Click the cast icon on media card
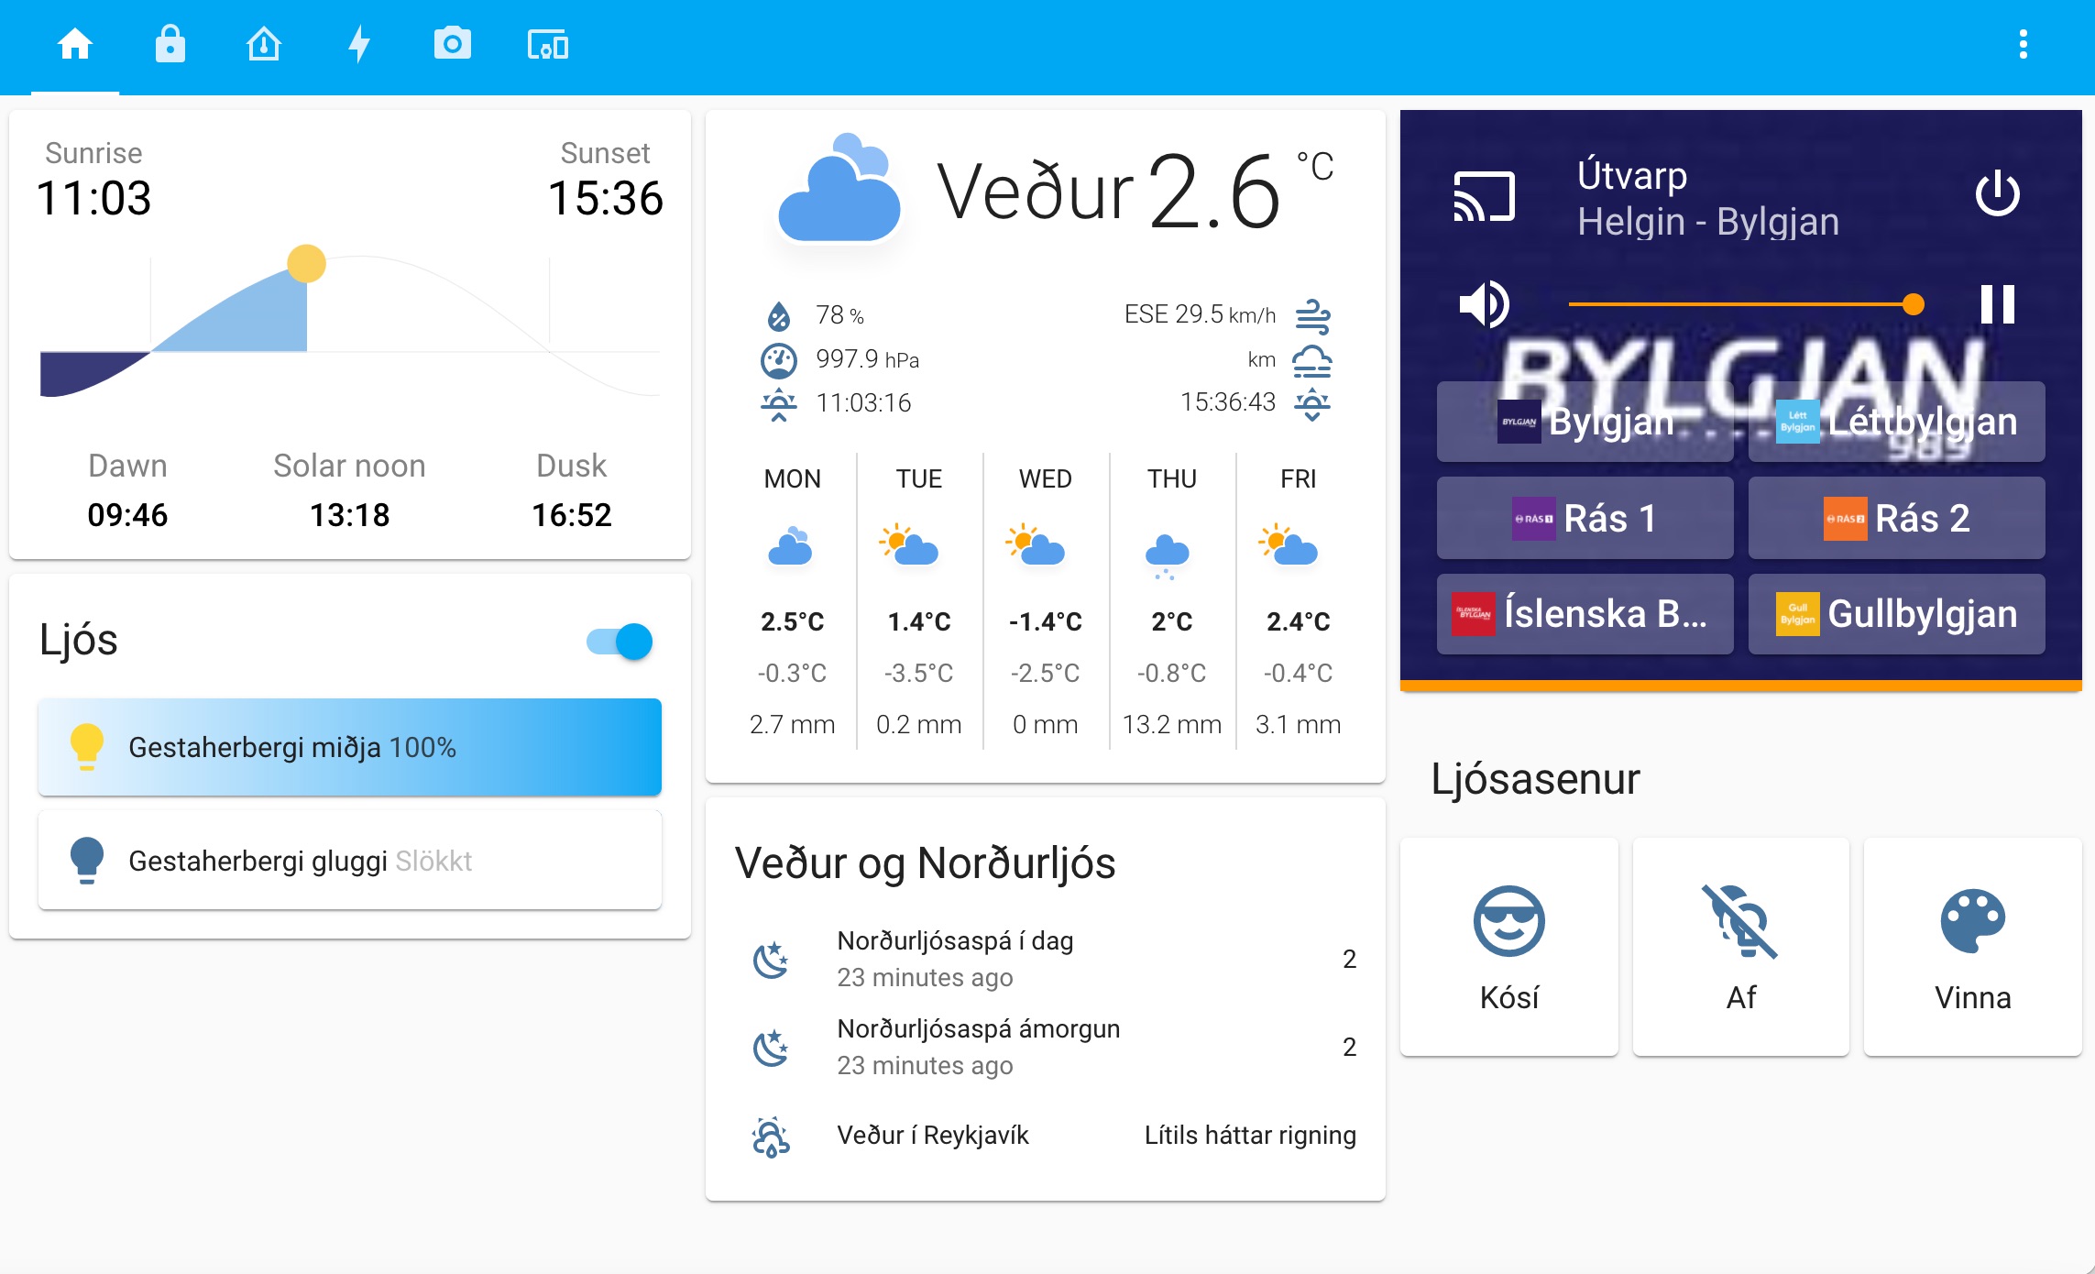Viewport: 2095px width, 1274px height. 1484,196
